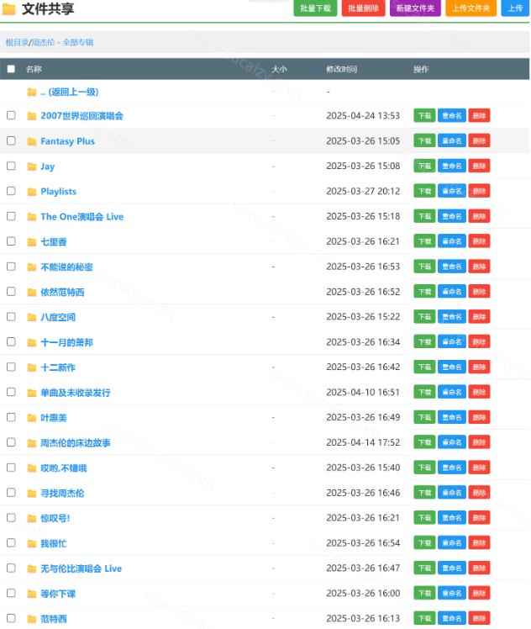Click the 不能说的秘密 folder icon
Image resolution: width=531 pixels, height=629 pixels.
[x=32, y=267]
